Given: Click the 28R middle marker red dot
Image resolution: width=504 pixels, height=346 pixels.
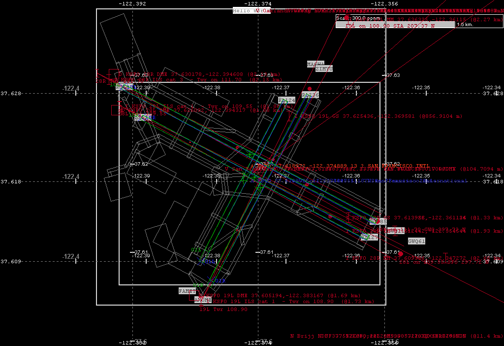Looking at the screenshot, I should click(401, 254).
